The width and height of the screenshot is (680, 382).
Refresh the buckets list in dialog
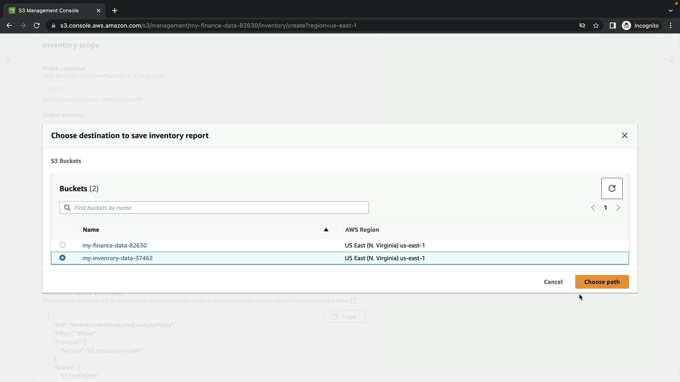(612, 189)
